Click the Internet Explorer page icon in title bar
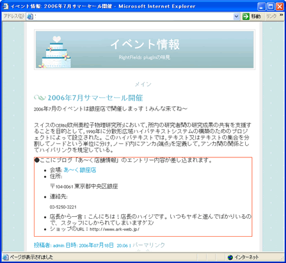The height and width of the screenshot is (263, 286). (x=6, y=6)
